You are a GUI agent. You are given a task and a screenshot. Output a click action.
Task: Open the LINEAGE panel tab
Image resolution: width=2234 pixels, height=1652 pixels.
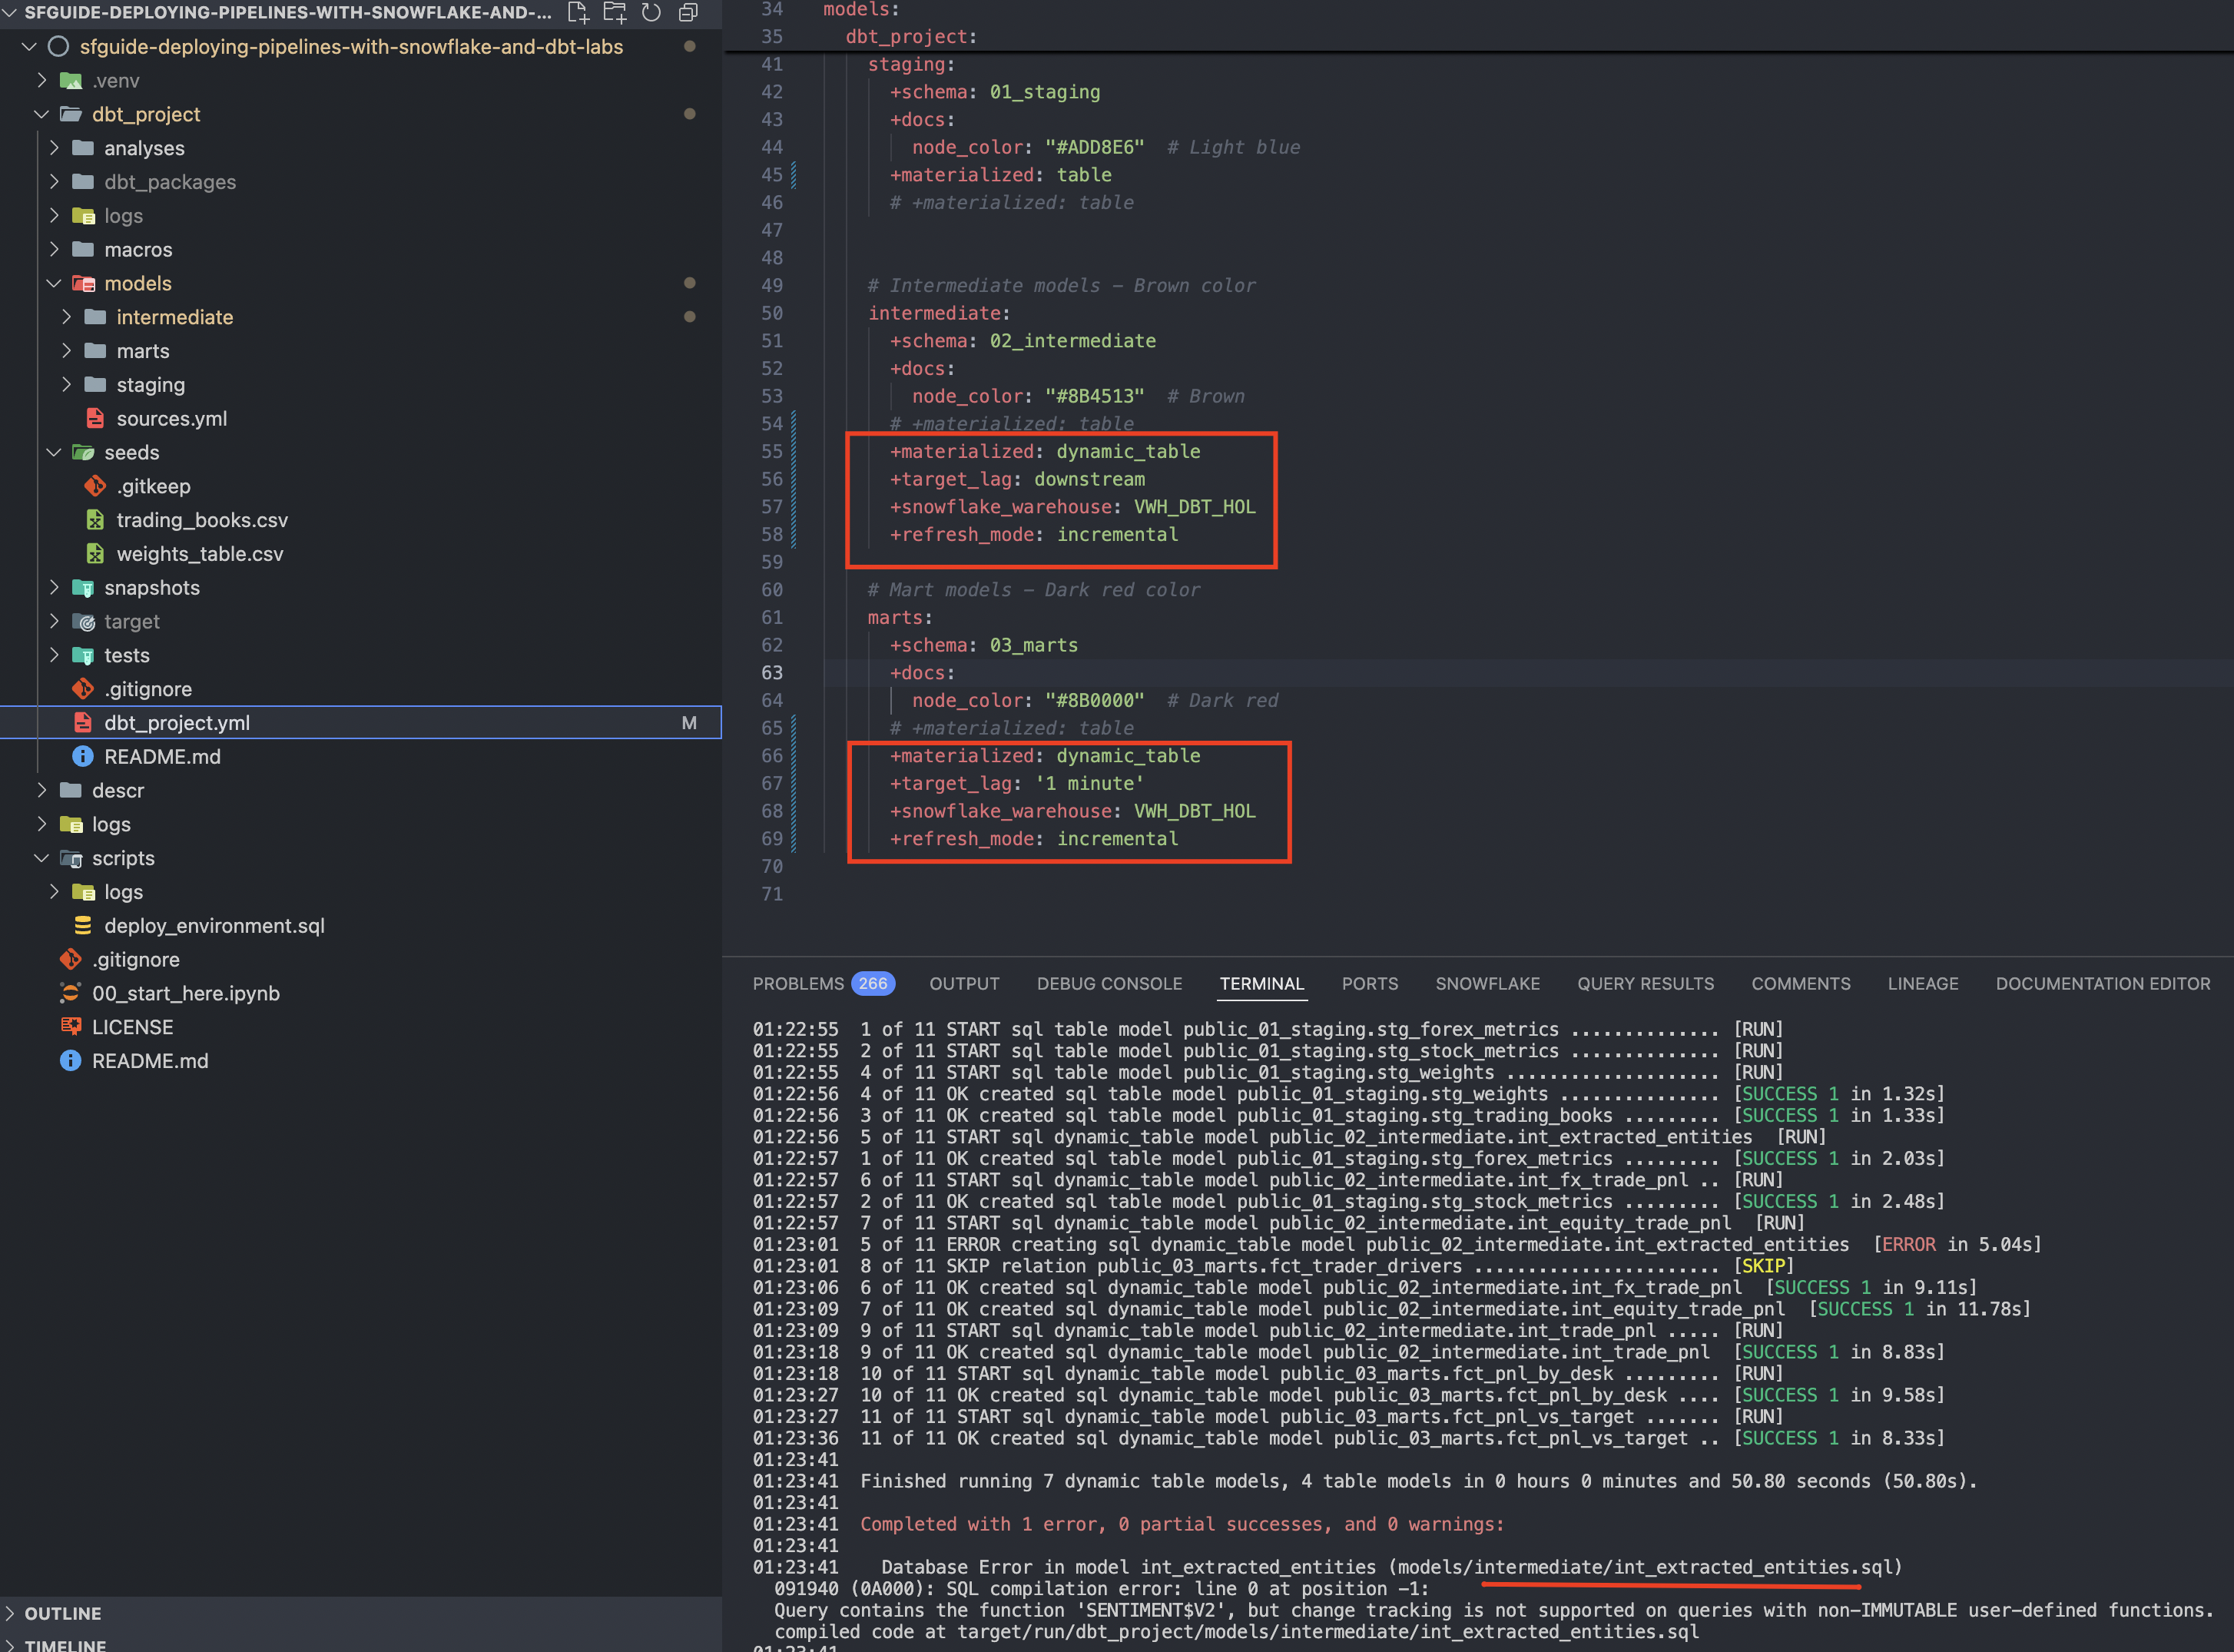(x=1922, y=984)
